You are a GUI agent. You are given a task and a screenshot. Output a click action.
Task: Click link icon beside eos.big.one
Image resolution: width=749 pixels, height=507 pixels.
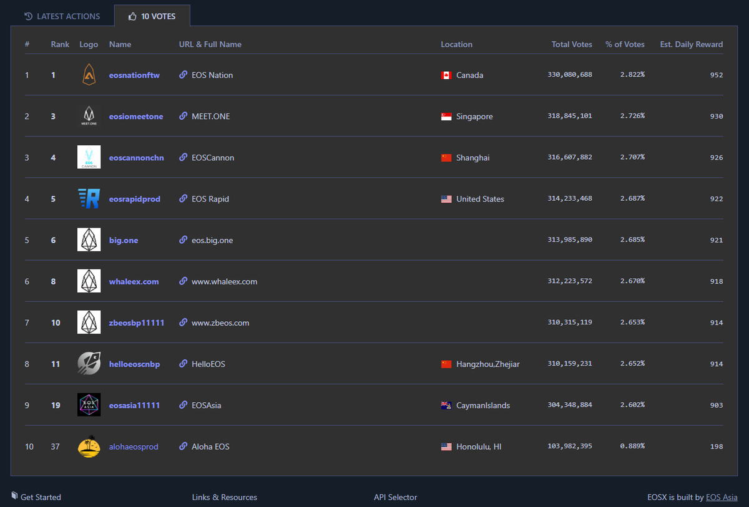tap(183, 239)
